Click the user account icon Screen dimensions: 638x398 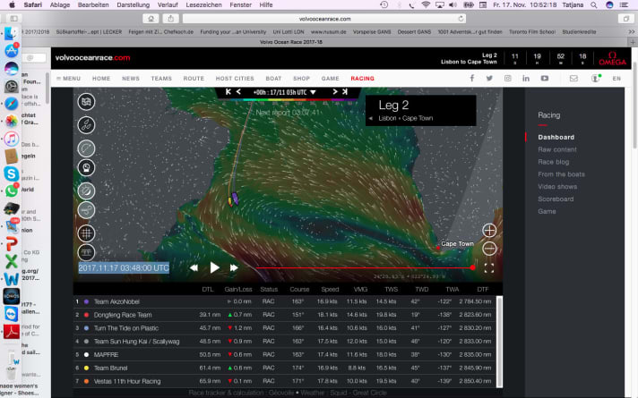(596, 78)
